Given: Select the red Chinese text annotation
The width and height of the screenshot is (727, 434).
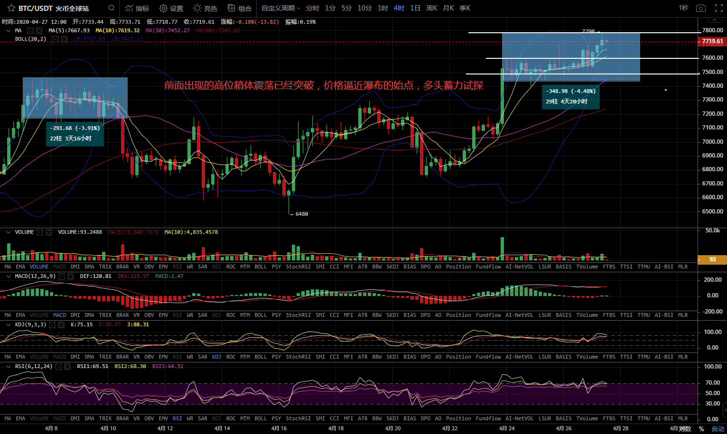Looking at the screenshot, I should click(324, 85).
